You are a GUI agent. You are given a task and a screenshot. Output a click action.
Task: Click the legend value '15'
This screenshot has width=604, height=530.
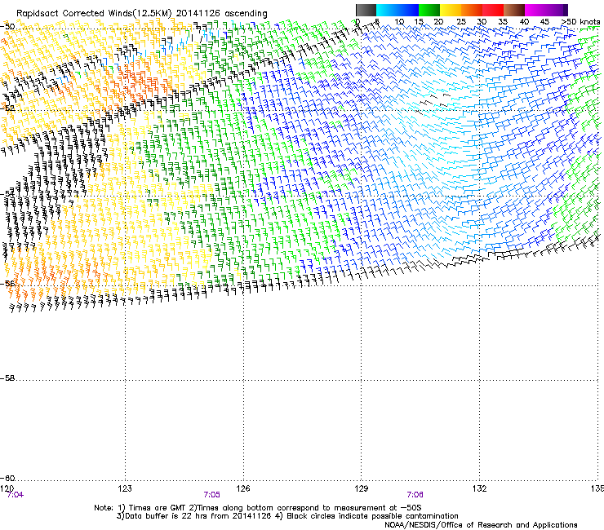coord(419,22)
